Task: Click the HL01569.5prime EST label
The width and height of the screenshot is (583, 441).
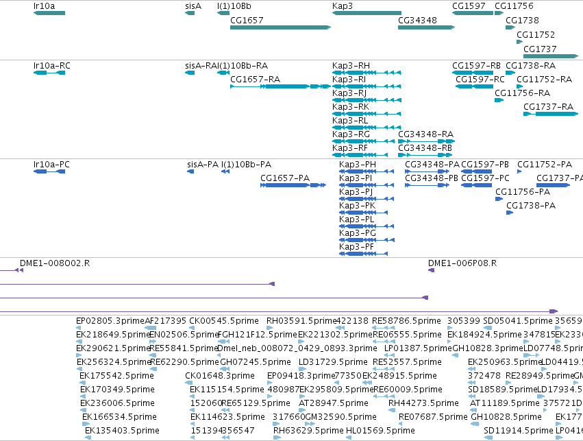Action: pyautogui.click(x=380, y=431)
